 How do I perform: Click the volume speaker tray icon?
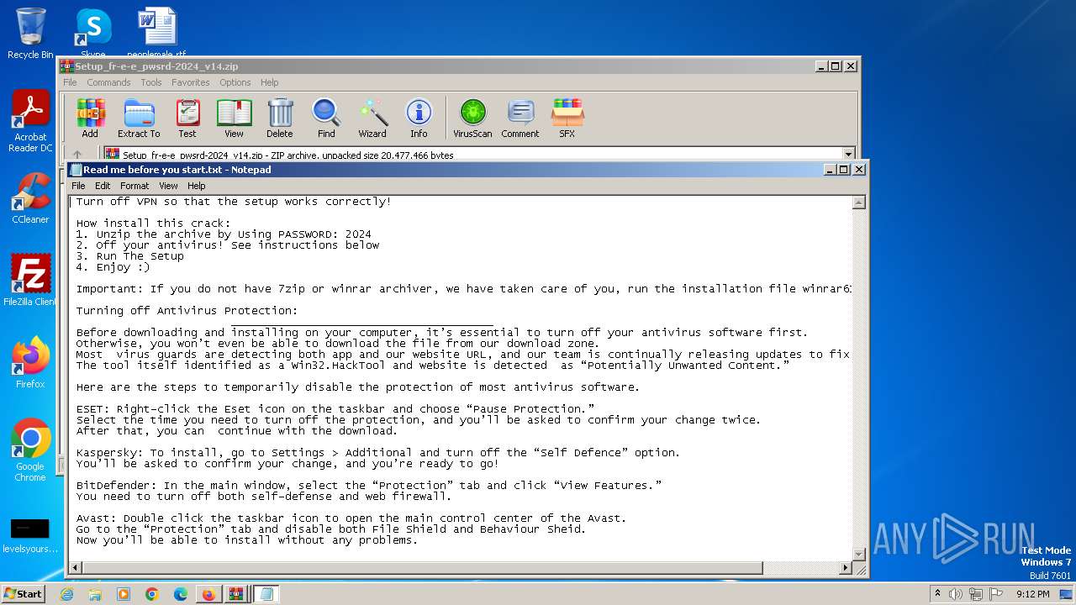coord(956,594)
